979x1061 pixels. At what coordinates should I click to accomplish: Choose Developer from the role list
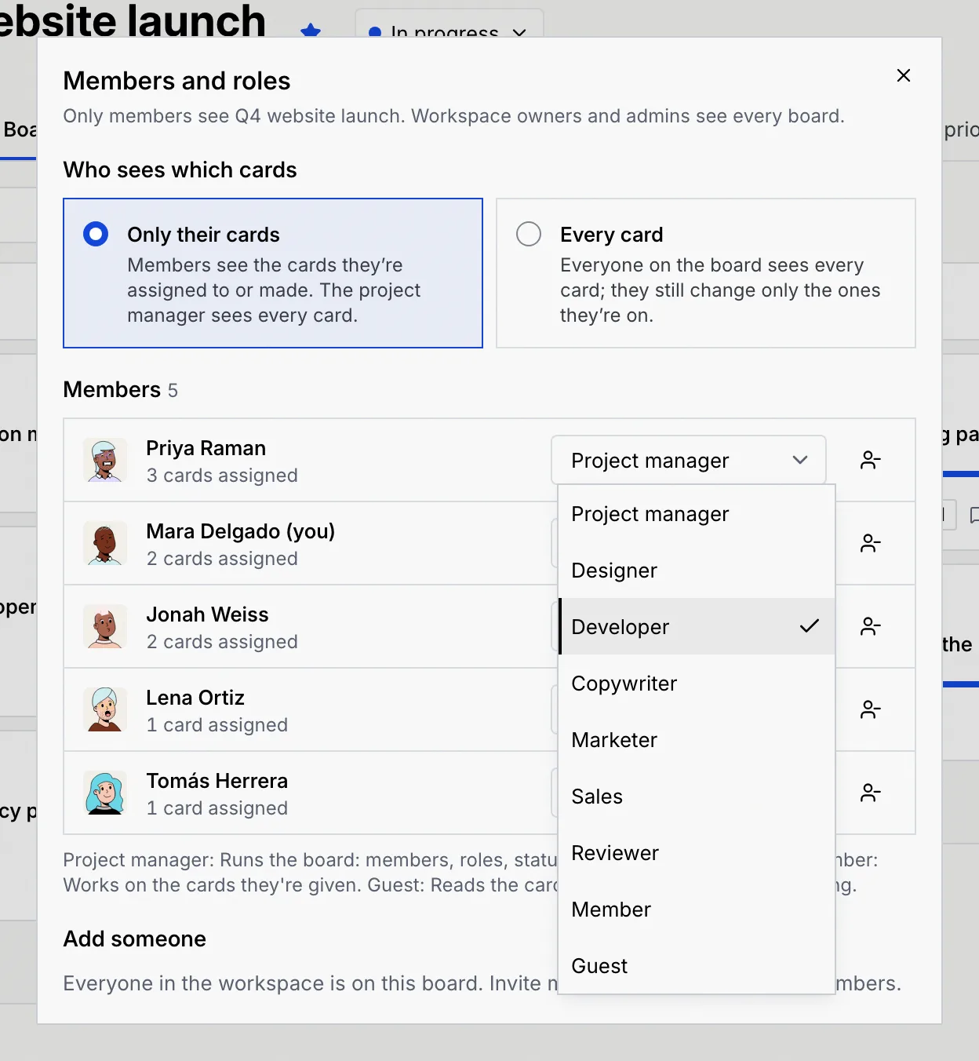click(697, 627)
